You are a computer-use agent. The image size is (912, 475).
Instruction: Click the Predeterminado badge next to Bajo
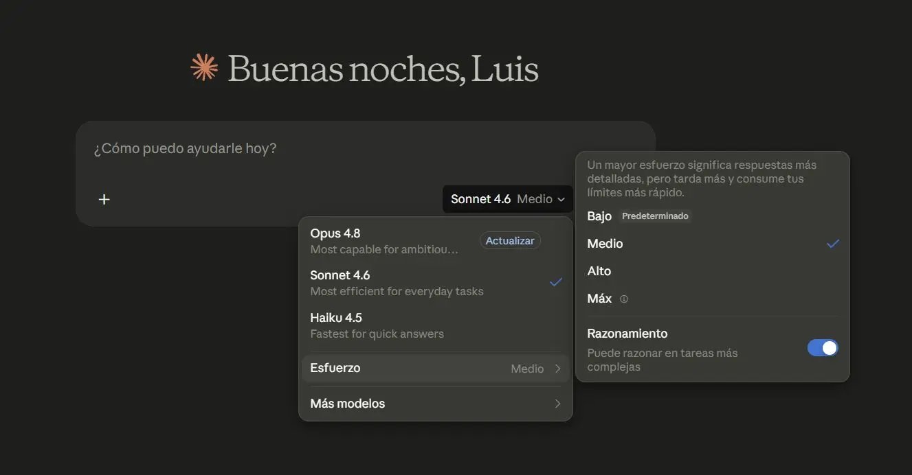[x=655, y=216]
